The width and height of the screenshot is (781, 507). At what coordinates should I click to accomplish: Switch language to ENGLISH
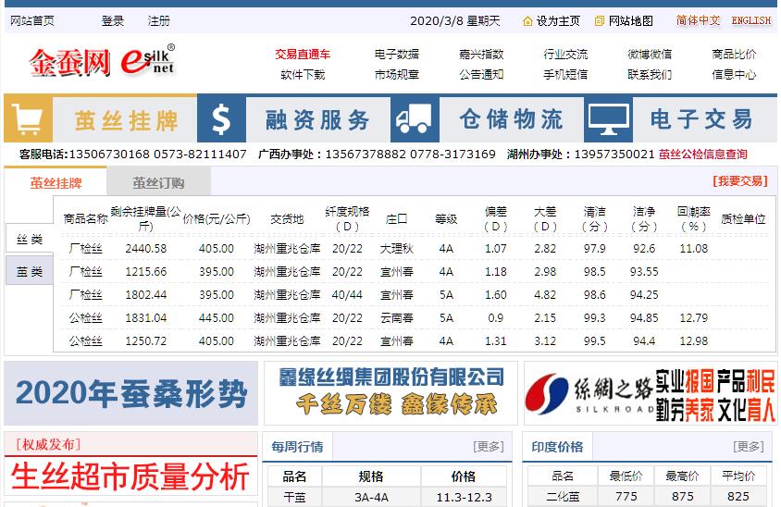(750, 20)
